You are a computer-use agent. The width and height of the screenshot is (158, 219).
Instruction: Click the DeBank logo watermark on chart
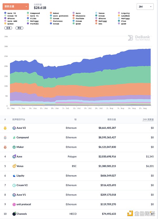[139, 38]
